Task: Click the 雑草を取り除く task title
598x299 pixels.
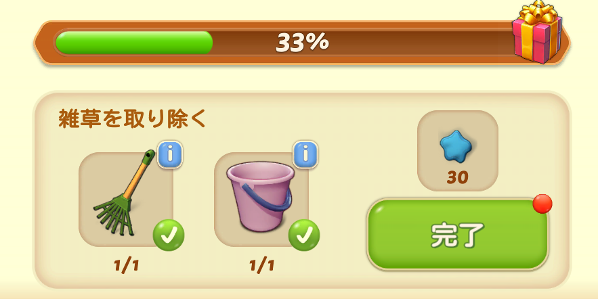Action: point(132,118)
